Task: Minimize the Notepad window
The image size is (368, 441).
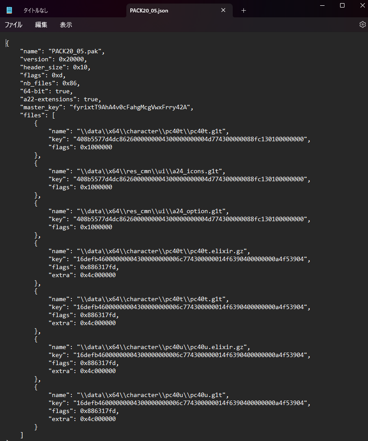Action: [x=322, y=5]
